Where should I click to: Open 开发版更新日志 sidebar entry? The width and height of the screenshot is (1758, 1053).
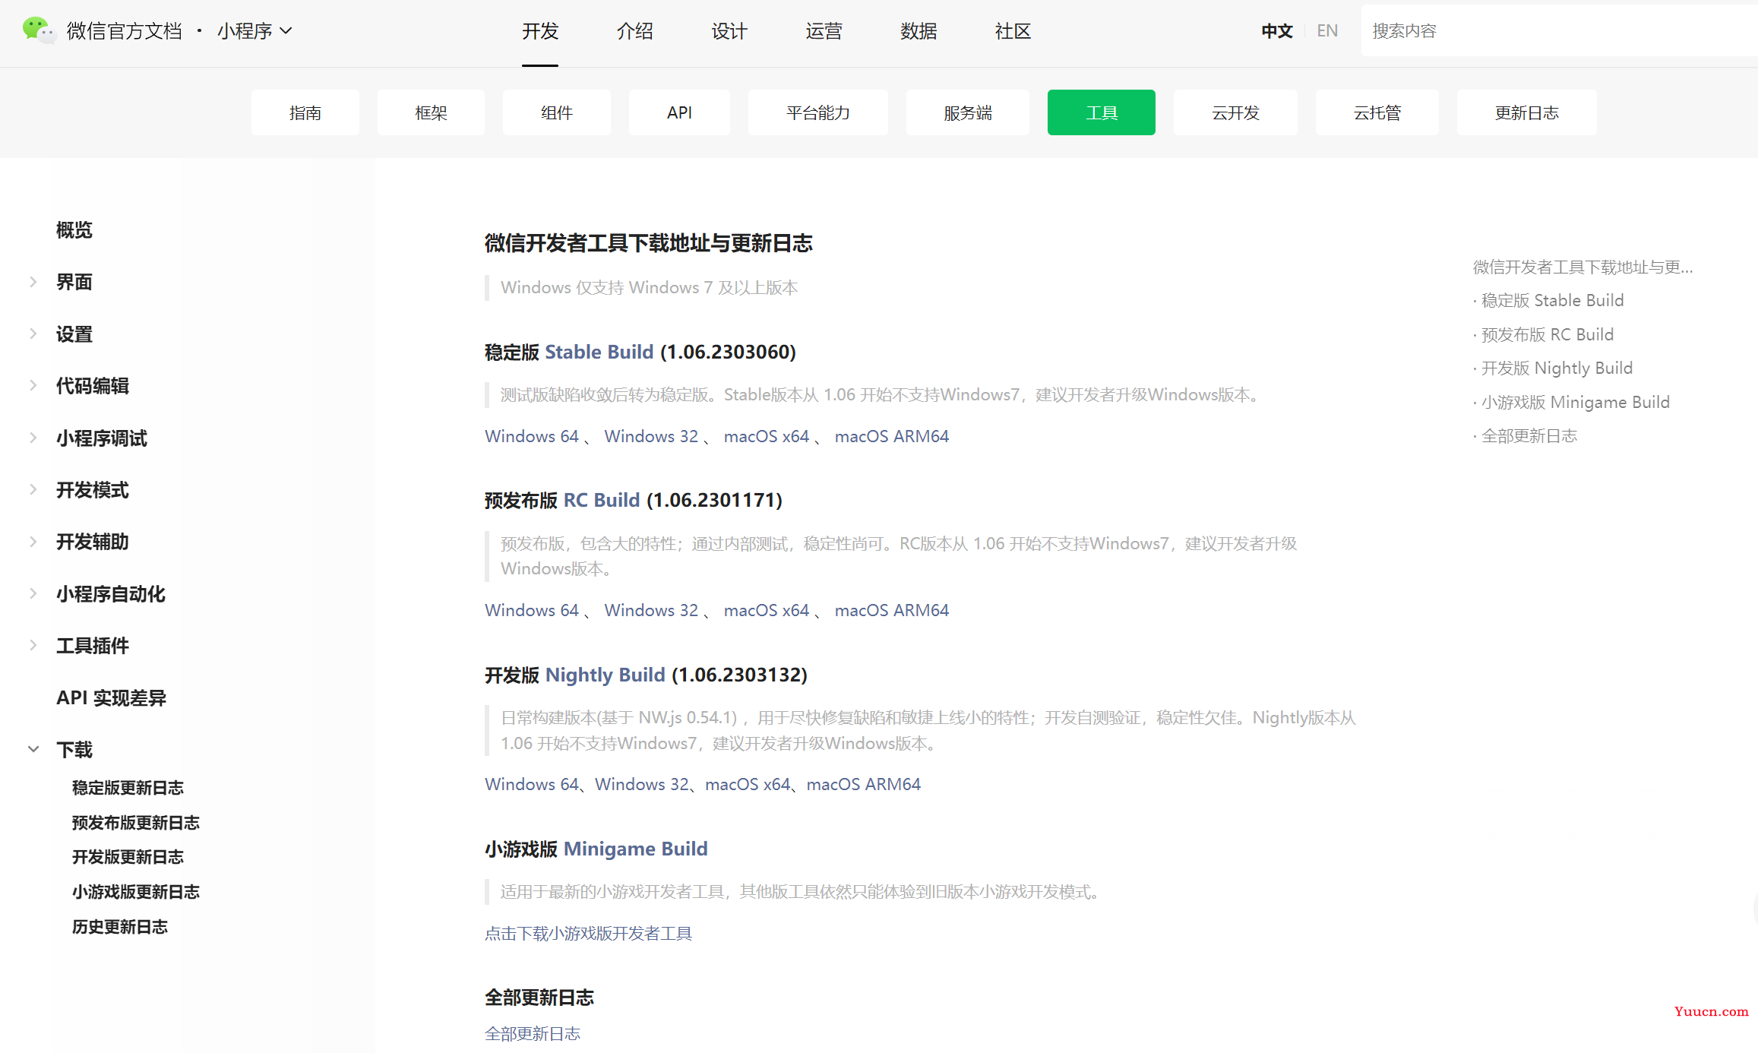coord(128,857)
